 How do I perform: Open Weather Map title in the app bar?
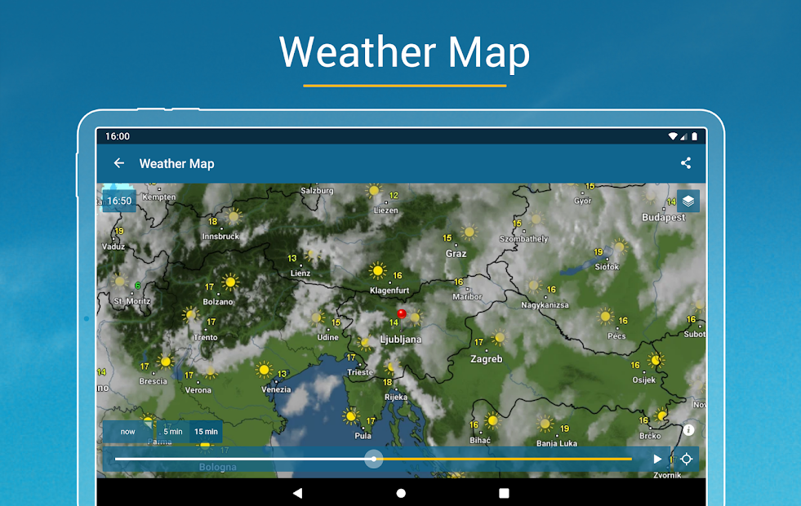[x=176, y=163]
